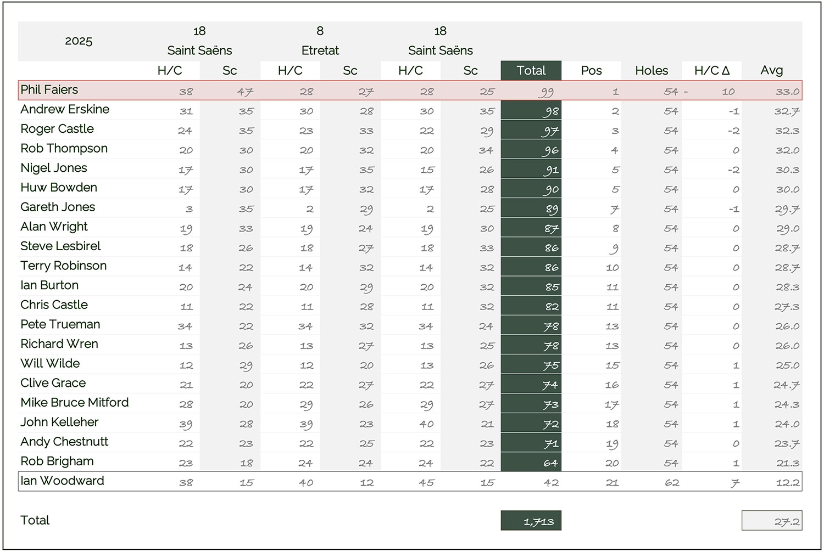Click the name Andrew Erskine
The image size is (824, 552).
pos(65,109)
